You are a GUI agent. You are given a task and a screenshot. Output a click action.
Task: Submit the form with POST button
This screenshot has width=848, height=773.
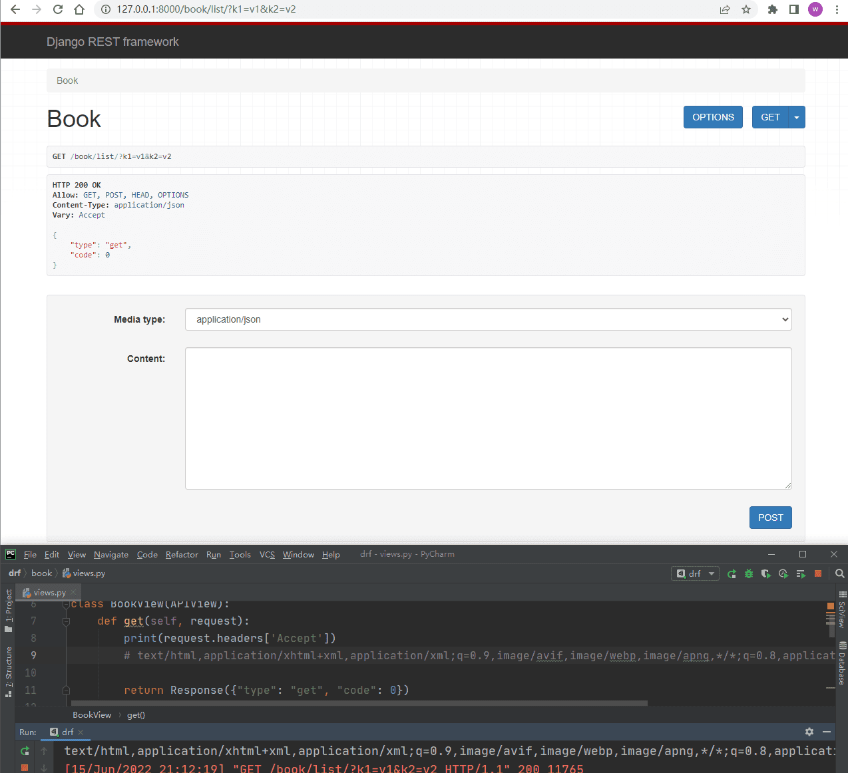[x=771, y=518]
